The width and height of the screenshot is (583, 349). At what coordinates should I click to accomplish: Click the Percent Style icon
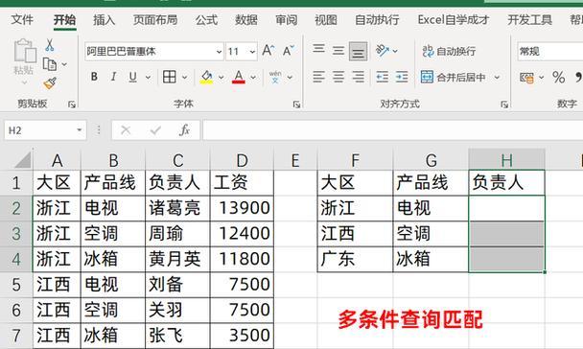click(x=558, y=78)
